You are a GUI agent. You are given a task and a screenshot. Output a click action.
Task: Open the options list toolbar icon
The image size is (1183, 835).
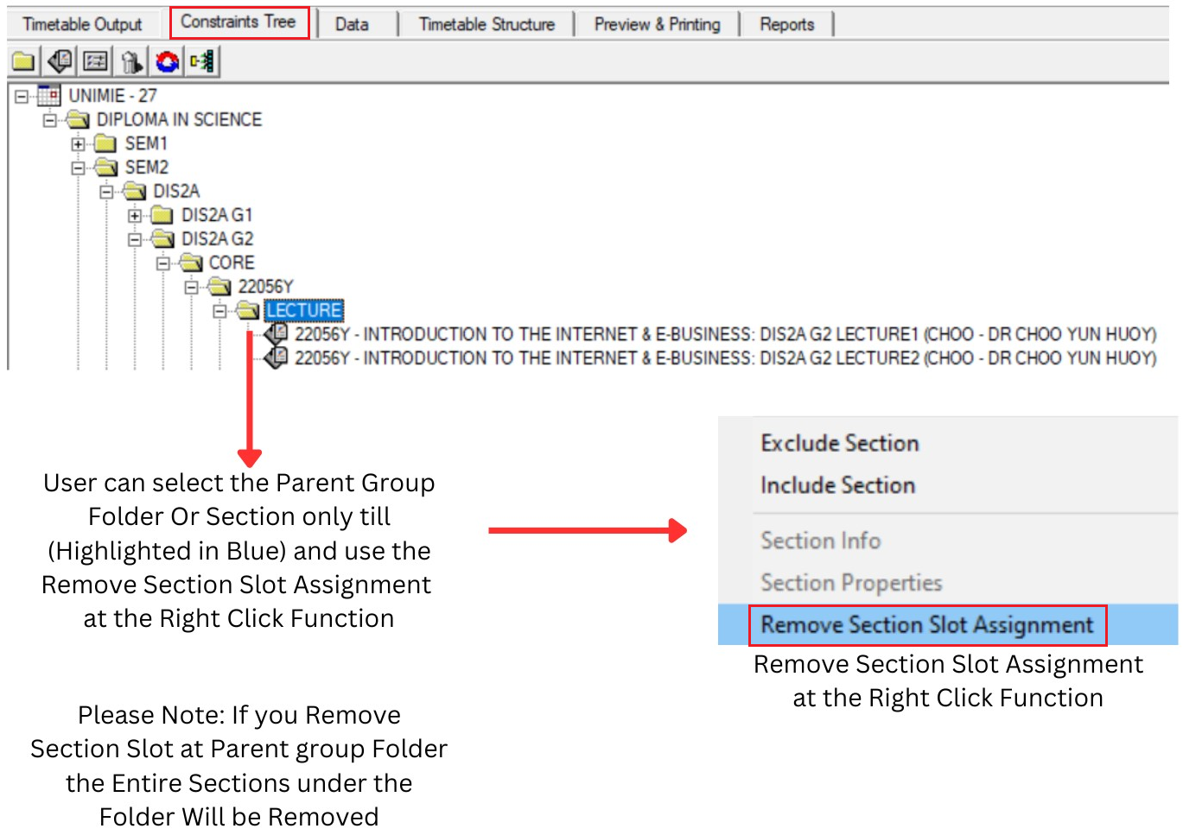tap(94, 60)
